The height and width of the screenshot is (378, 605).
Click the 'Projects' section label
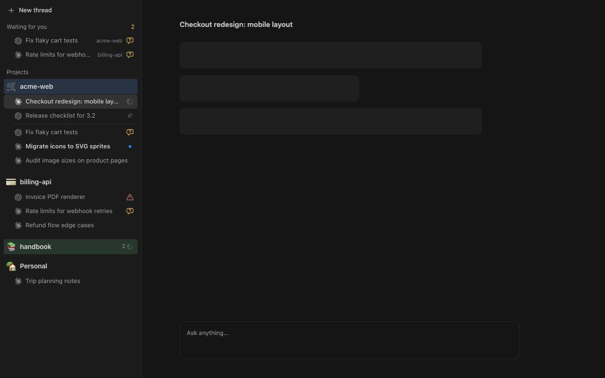17,72
